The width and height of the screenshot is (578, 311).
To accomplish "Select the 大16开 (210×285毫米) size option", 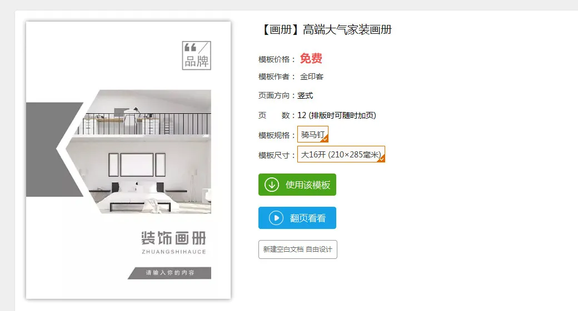I will pos(341,155).
